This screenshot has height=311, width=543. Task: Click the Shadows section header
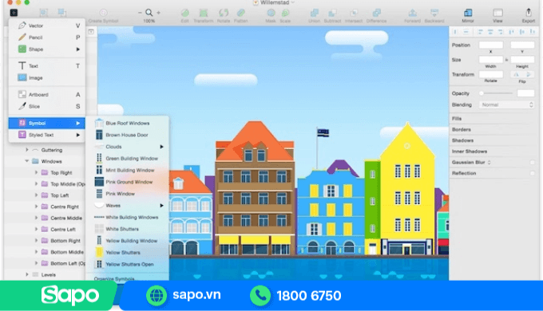462,140
